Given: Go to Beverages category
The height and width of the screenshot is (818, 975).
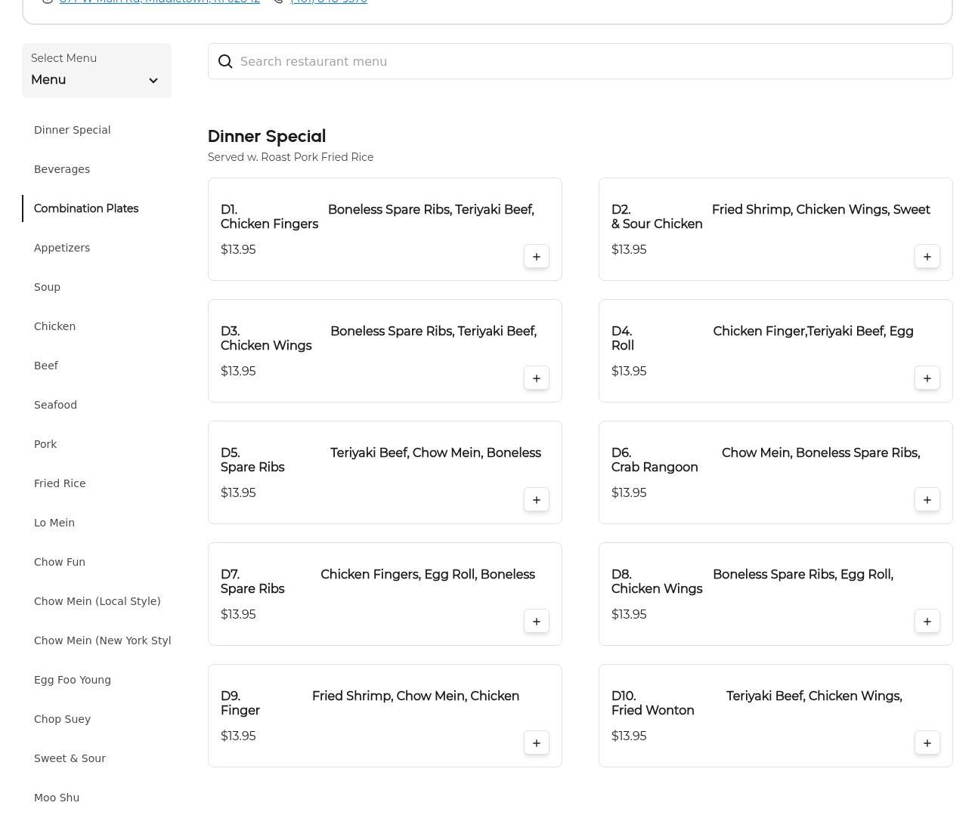Looking at the screenshot, I should (62, 169).
